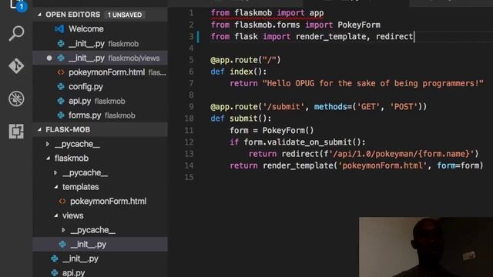Click the VS Code icon beside Welcome
Image resolution: width=493 pixels, height=277 pixels.
60,29
